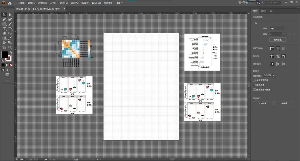The image size is (300, 161).
Task: Toggle Snap to Point option
Action: point(272,64)
